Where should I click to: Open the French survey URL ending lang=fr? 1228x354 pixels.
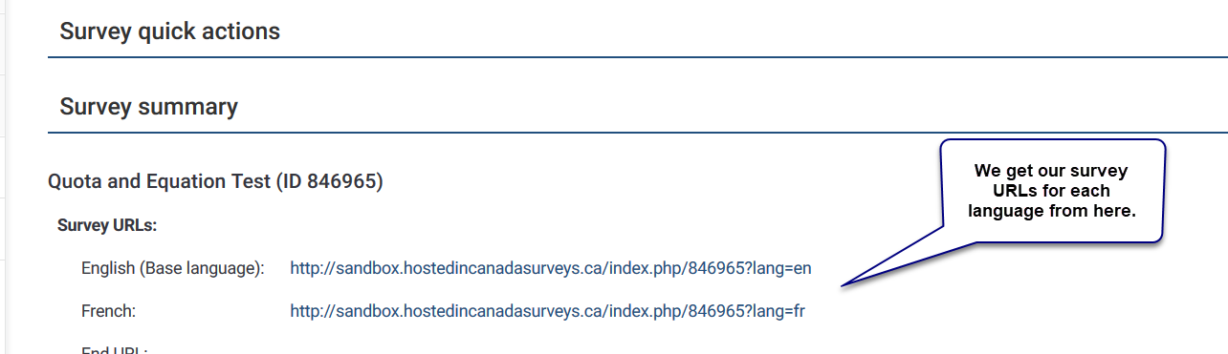click(548, 311)
